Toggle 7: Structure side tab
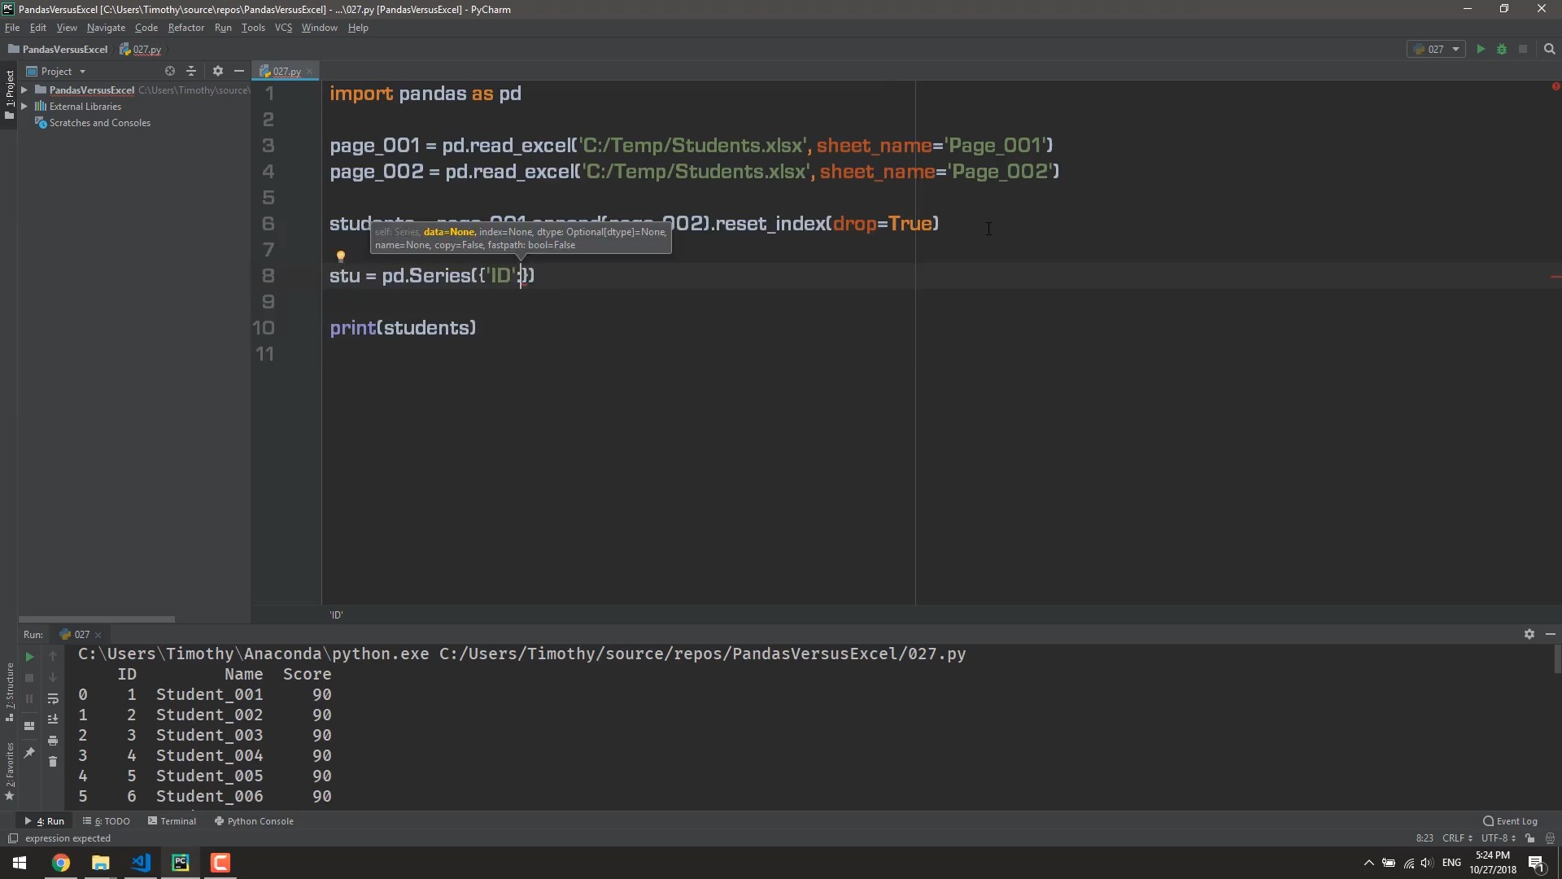Screen dimensions: 1562x879 tap(9, 693)
